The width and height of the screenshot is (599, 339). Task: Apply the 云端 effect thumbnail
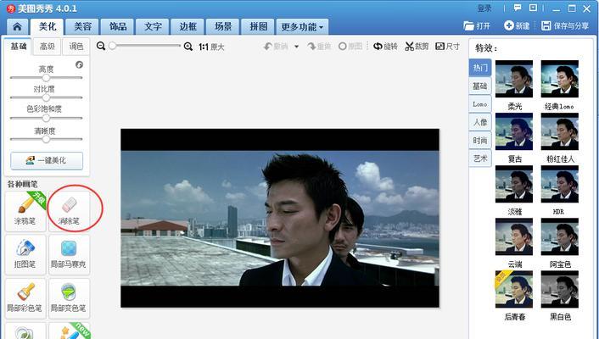point(514,236)
